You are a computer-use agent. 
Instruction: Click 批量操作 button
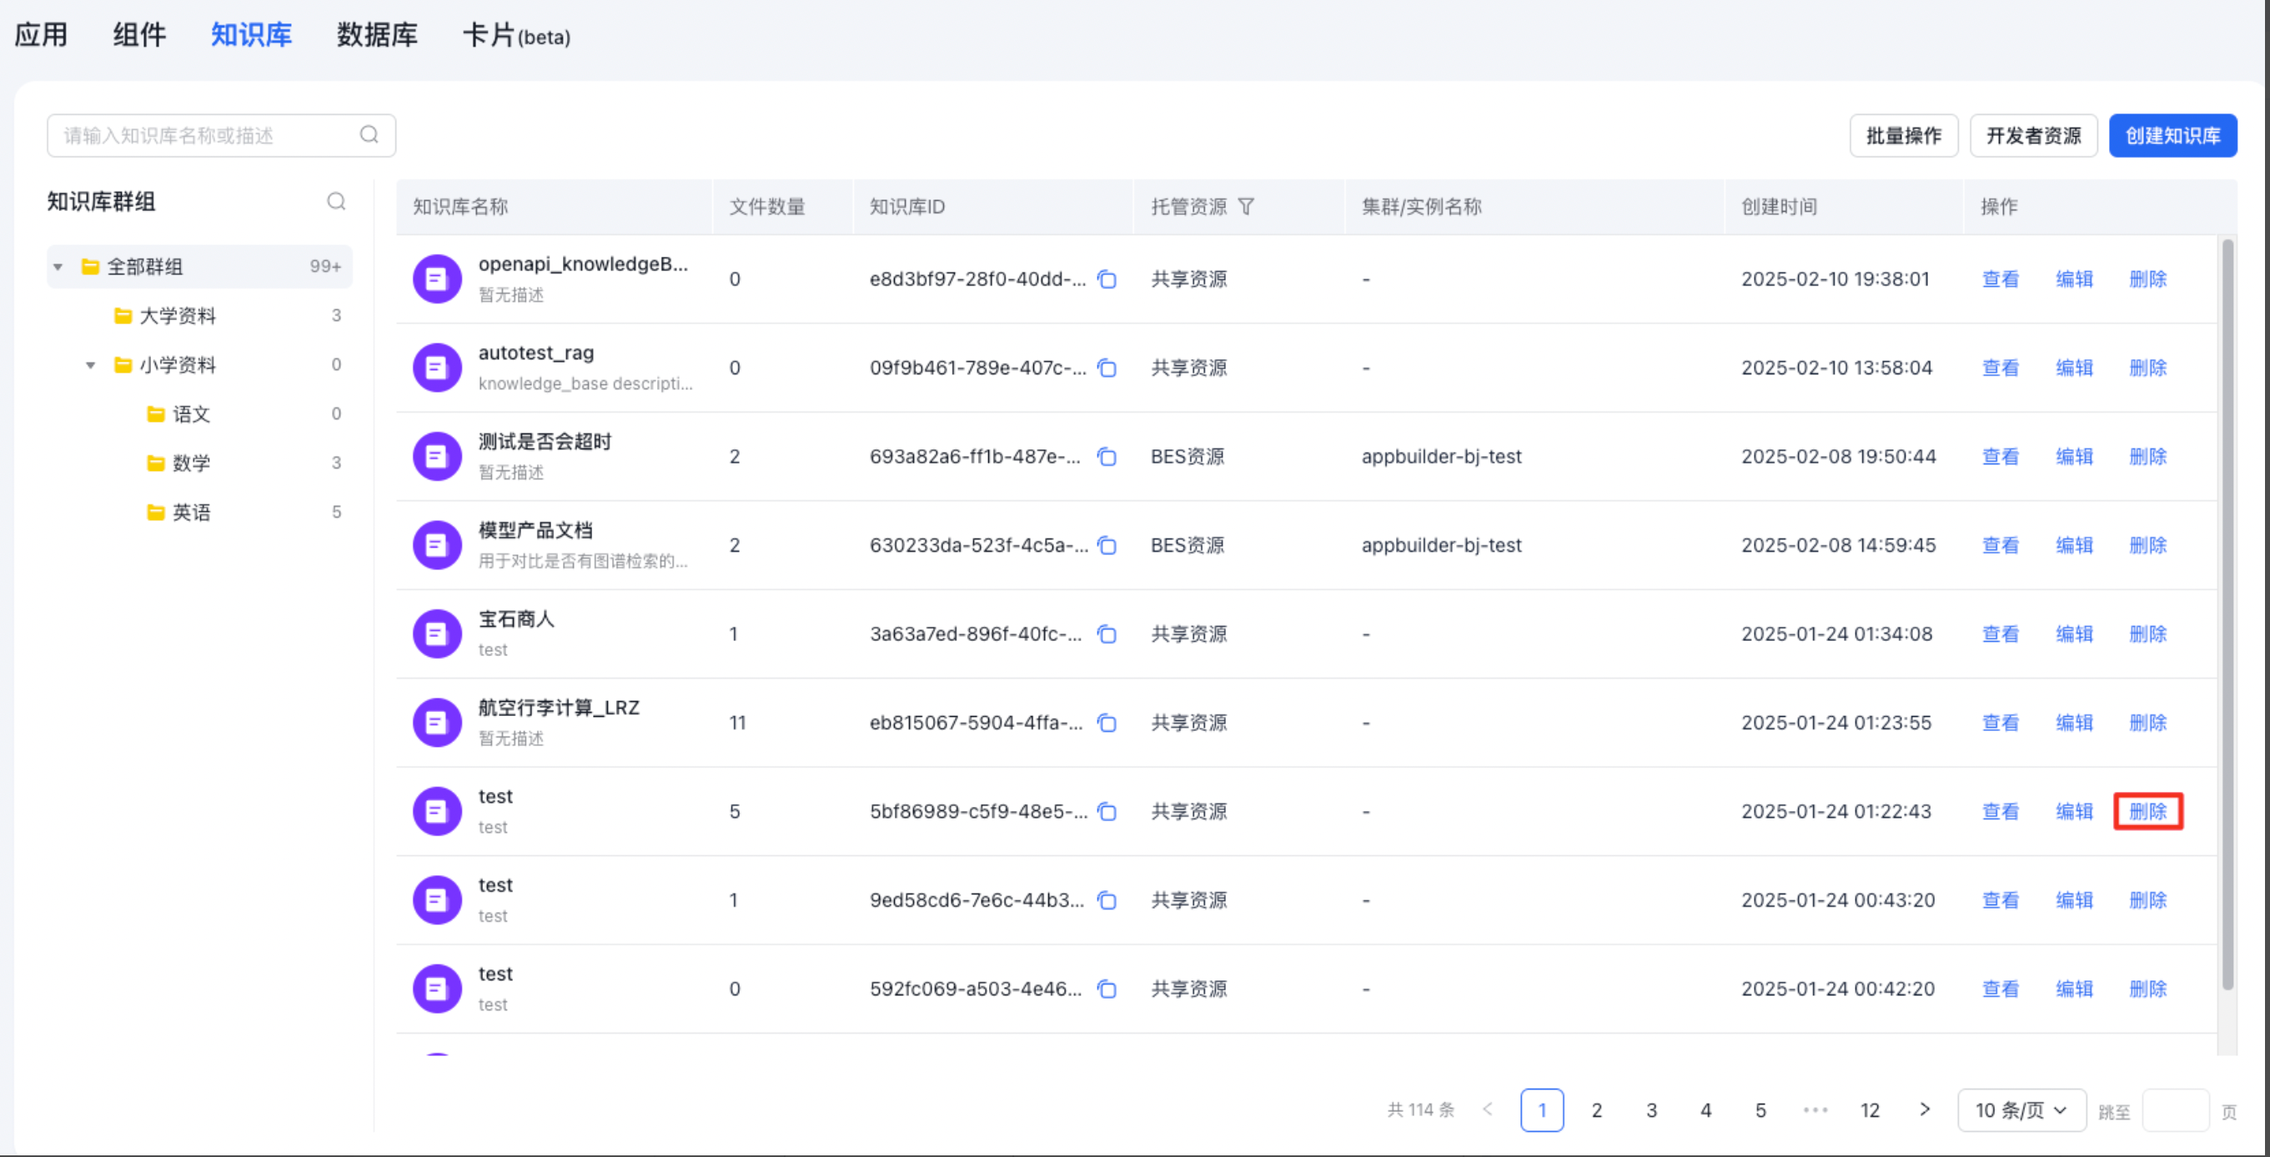point(1903,136)
